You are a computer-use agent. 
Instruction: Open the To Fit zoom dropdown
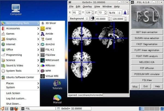click(x=115, y=13)
